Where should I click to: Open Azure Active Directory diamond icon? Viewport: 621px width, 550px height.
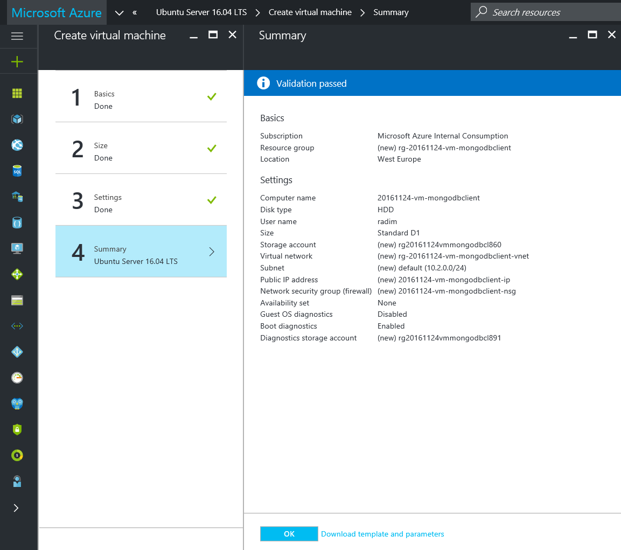pos(17,352)
